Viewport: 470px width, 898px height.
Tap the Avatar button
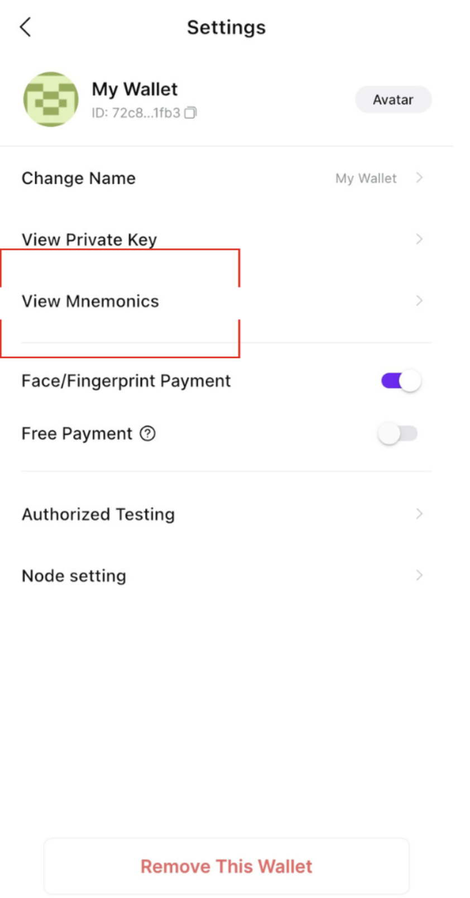pyautogui.click(x=393, y=99)
